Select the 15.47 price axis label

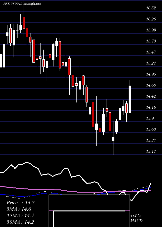[151, 52]
